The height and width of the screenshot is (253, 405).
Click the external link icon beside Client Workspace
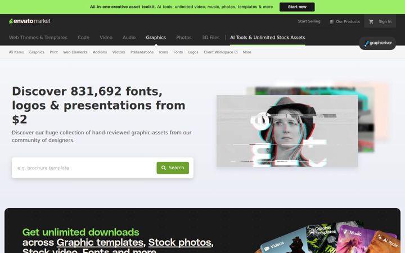(236, 52)
